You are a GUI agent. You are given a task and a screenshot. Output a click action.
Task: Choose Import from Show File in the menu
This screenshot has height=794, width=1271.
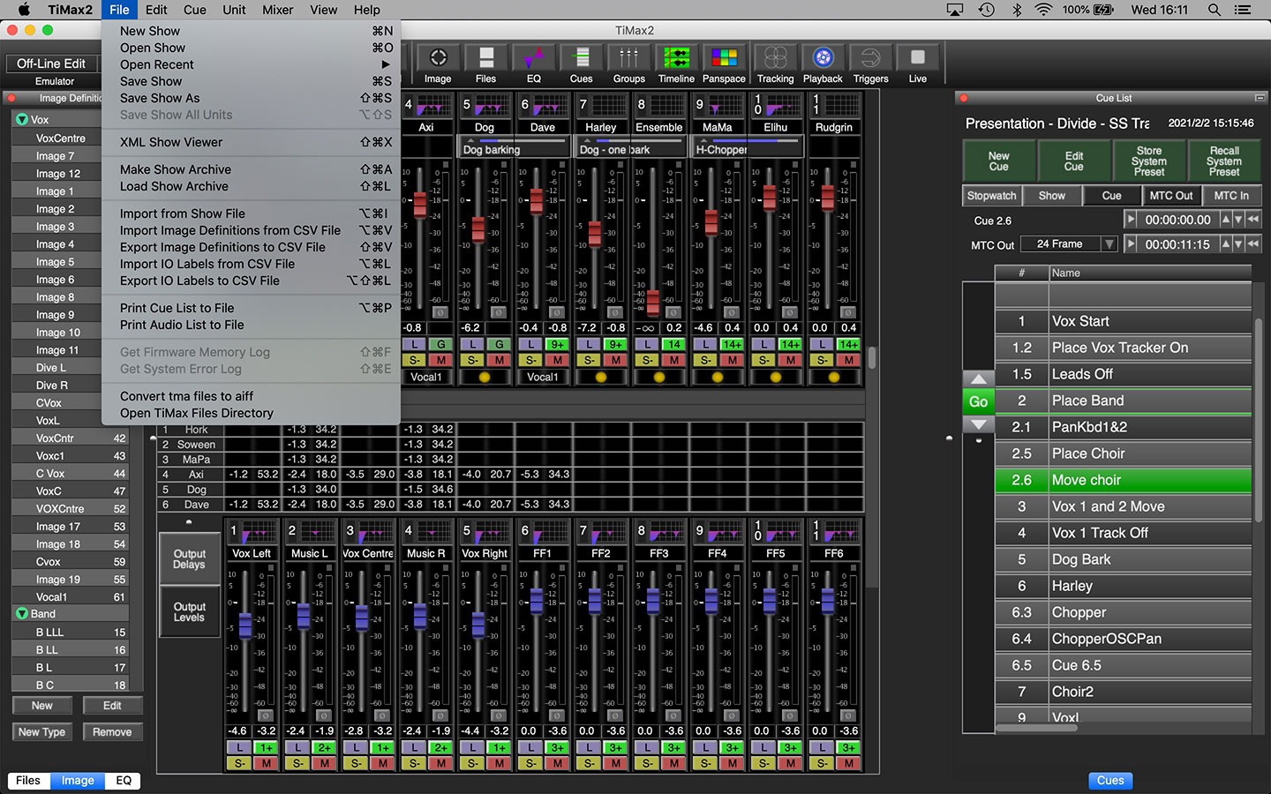coord(183,213)
